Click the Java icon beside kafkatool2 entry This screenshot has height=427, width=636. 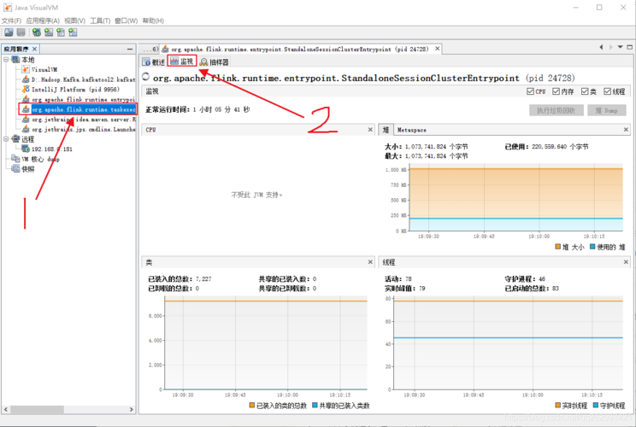pos(26,79)
